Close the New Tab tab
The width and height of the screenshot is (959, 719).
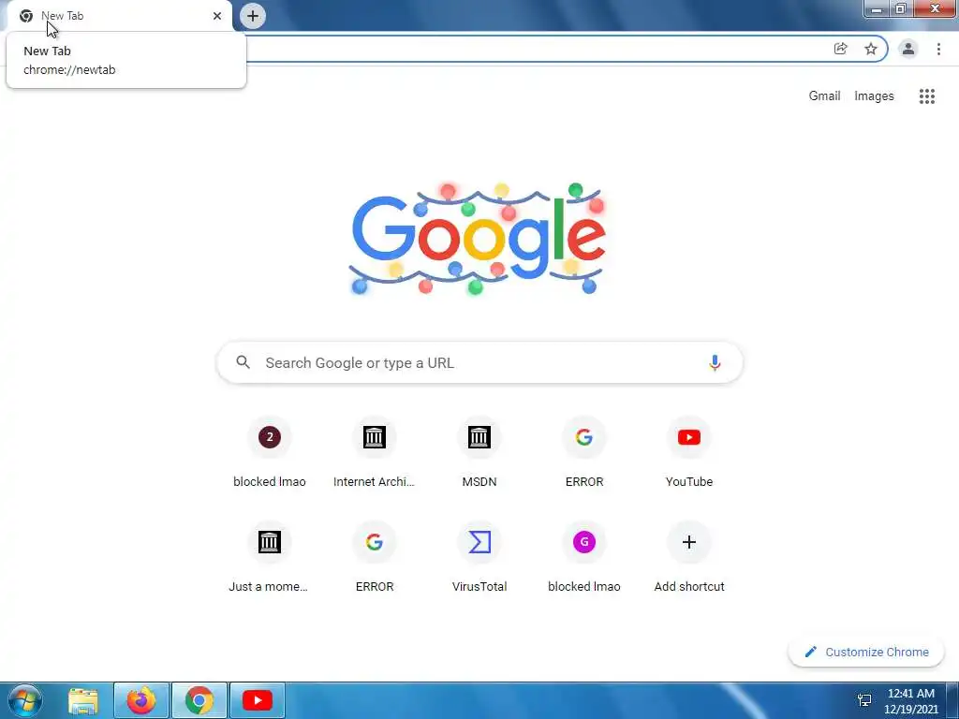[x=217, y=16]
